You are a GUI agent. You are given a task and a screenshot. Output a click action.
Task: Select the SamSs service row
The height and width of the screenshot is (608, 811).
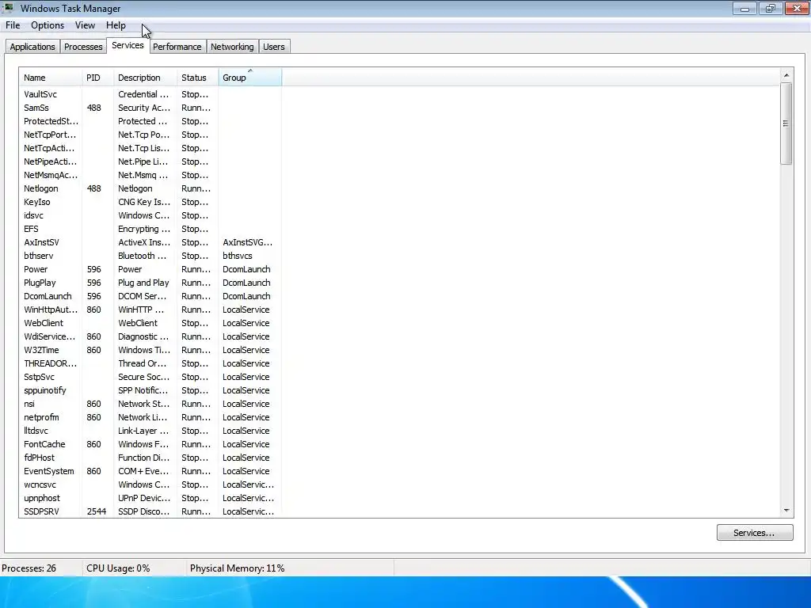point(150,108)
